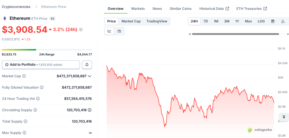Click the Ethereum diamond logo icon
The height and width of the screenshot is (138, 289).
click(x=5, y=18)
